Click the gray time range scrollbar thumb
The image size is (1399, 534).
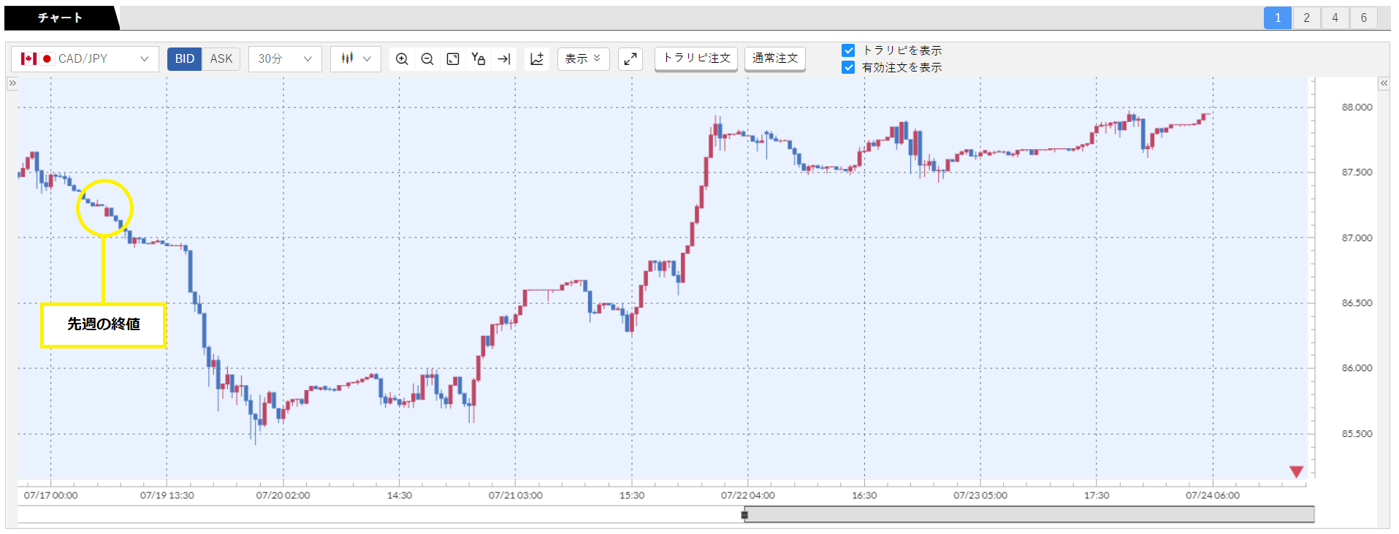[x=1029, y=515]
